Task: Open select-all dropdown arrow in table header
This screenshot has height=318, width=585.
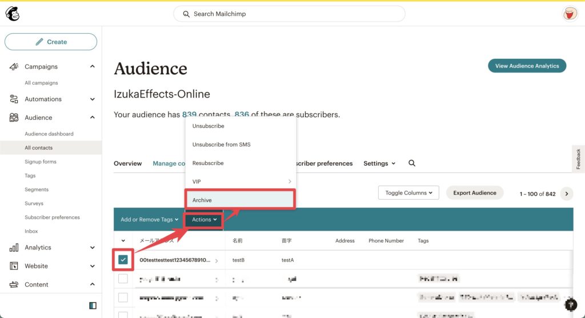Action: click(123, 241)
